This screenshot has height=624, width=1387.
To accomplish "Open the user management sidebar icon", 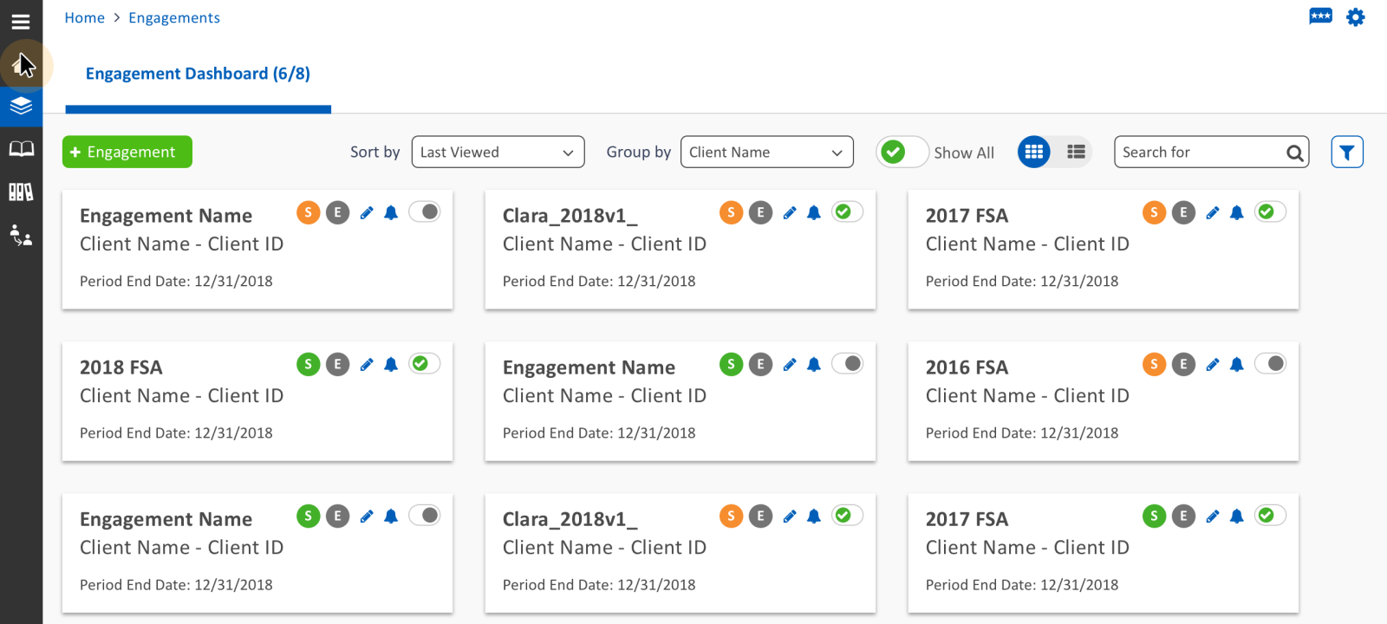I will (x=21, y=235).
